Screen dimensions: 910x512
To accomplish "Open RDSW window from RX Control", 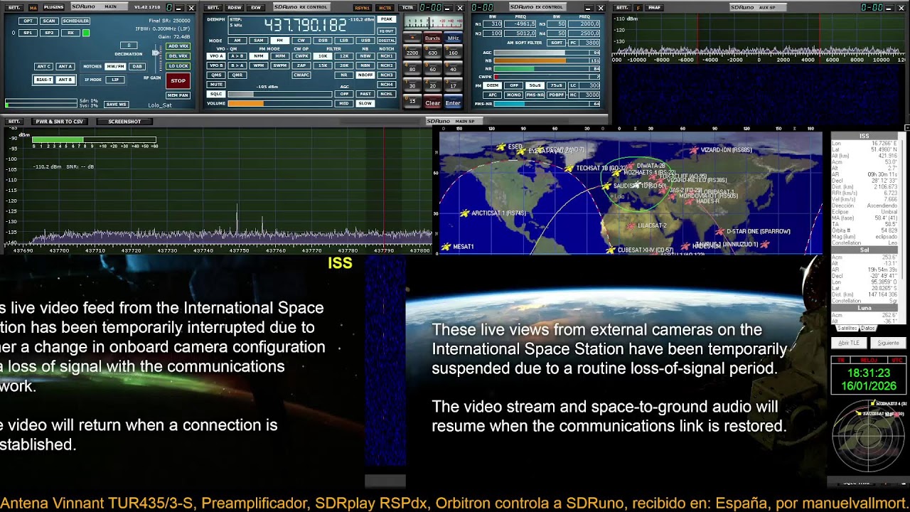I will tap(235, 7).
